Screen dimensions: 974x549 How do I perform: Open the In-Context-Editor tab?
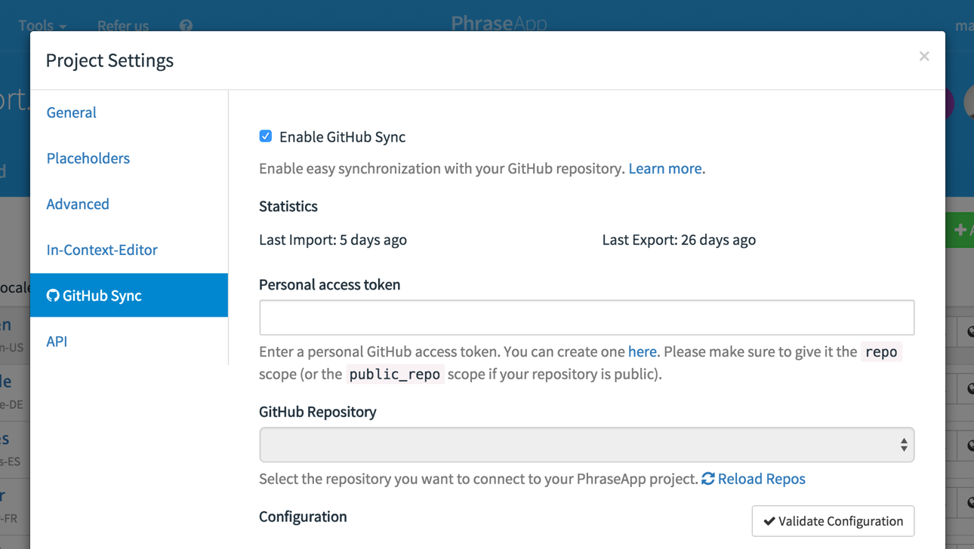click(x=102, y=250)
